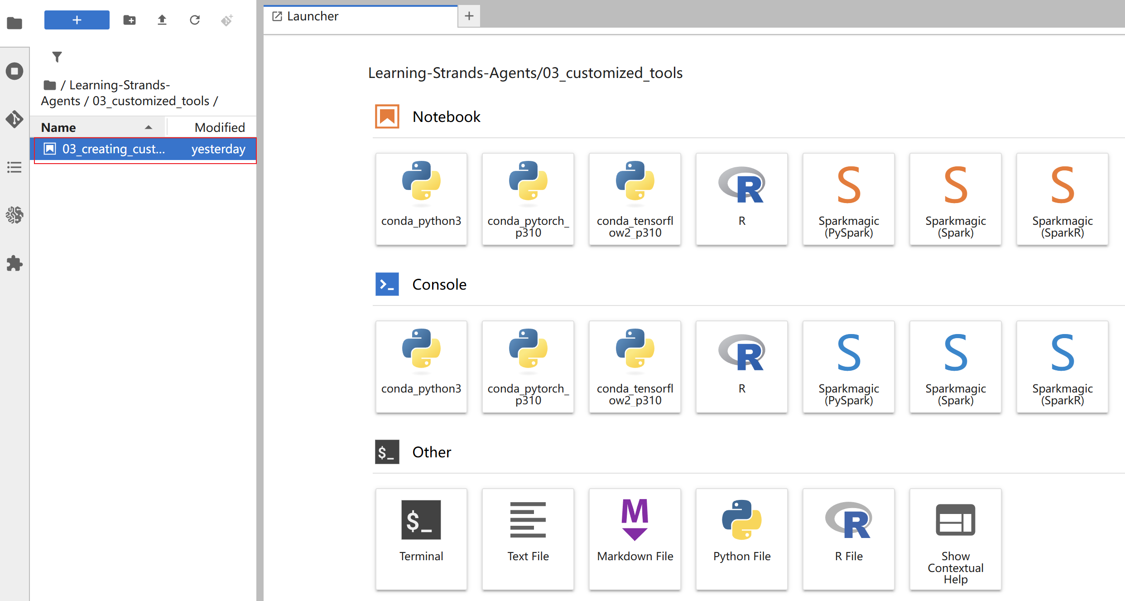Create a new R File
Viewport: 1125px width, 601px height.
849,539
